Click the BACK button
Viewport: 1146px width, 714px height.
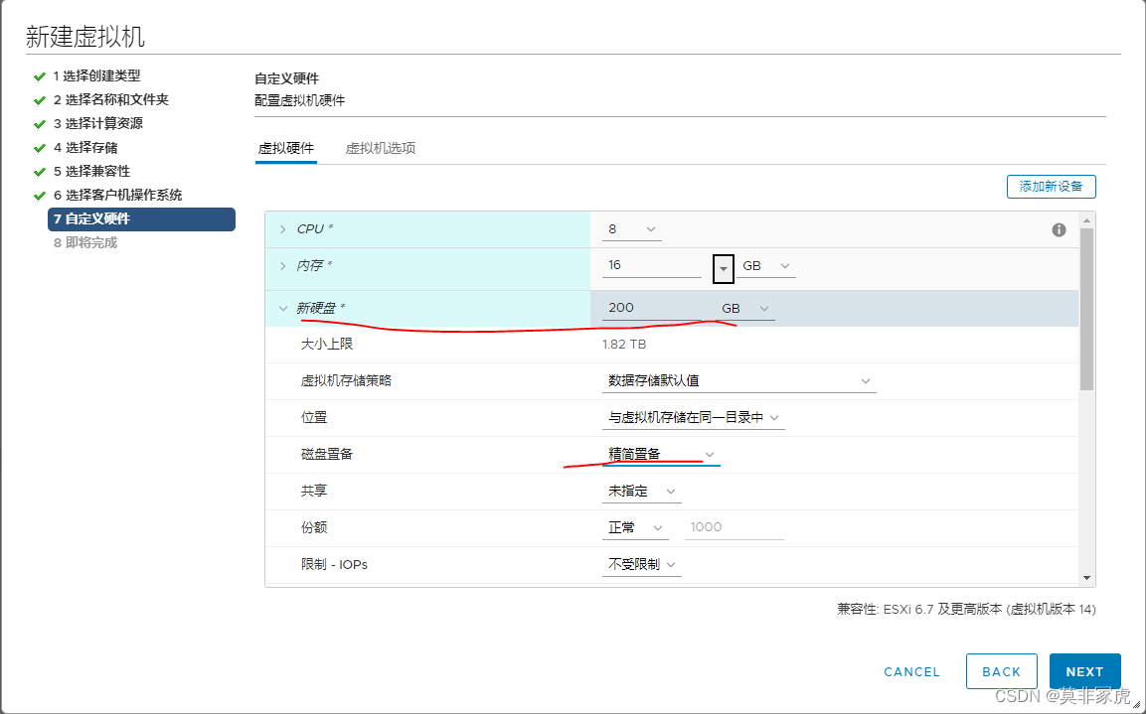pos(1001,671)
